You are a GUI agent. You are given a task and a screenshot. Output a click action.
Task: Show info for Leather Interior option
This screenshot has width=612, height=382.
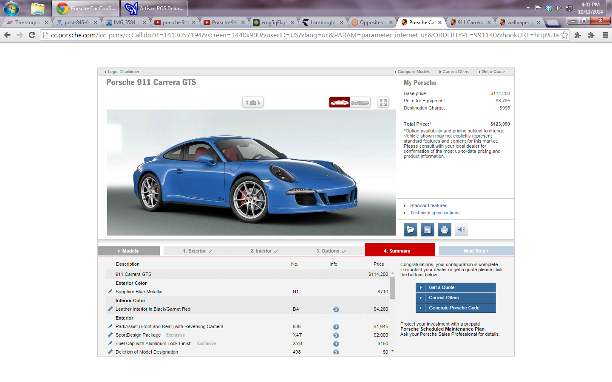click(336, 309)
